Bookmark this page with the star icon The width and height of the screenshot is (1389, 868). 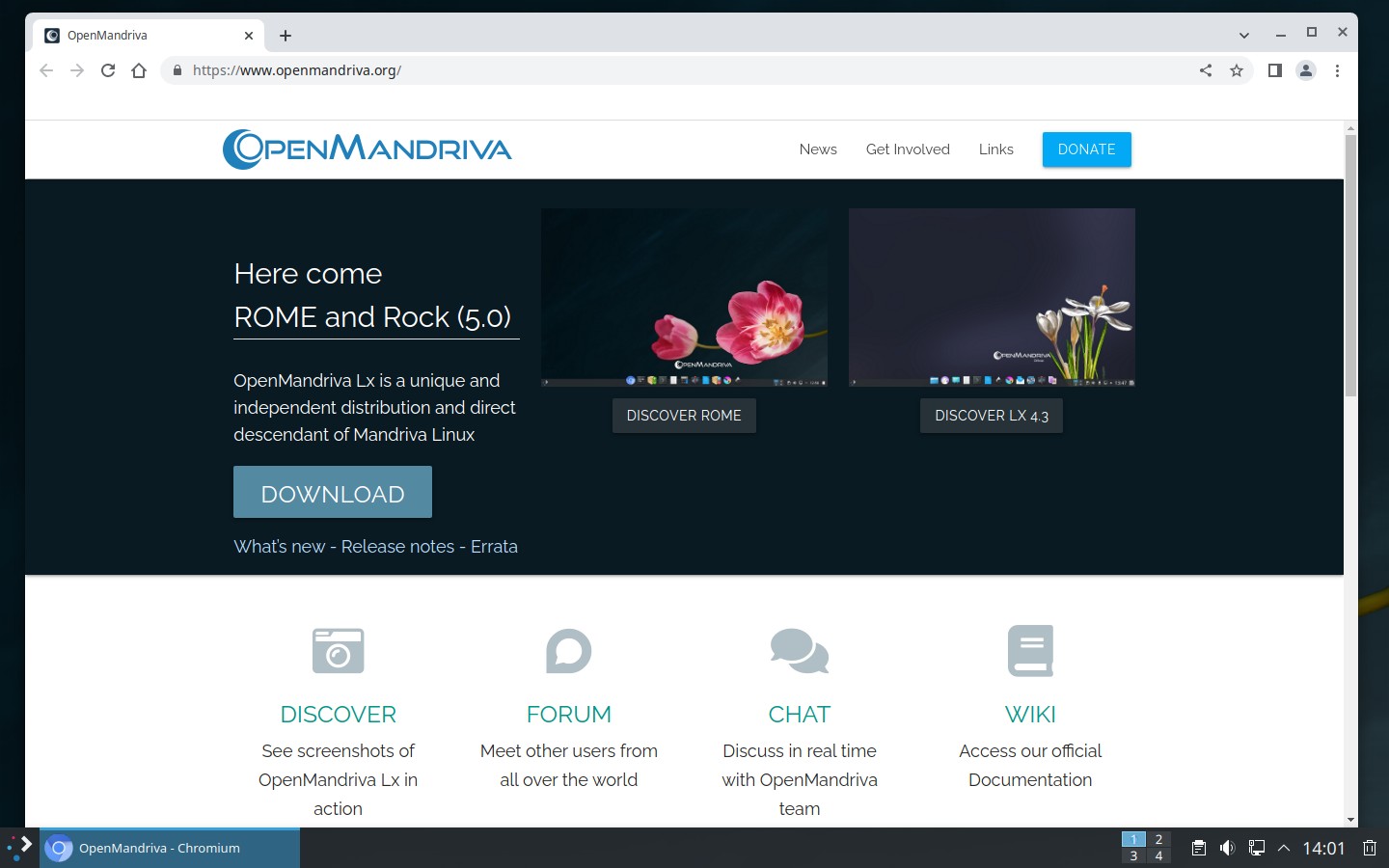1237,70
